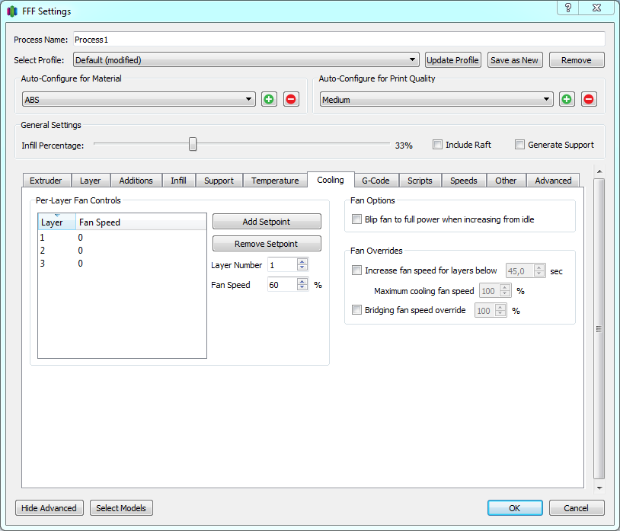The width and height of the screenshot is (620, 531).
Task: Open the Select Profile dropdown
Action: pyautogui.click(x=246, y=60)
